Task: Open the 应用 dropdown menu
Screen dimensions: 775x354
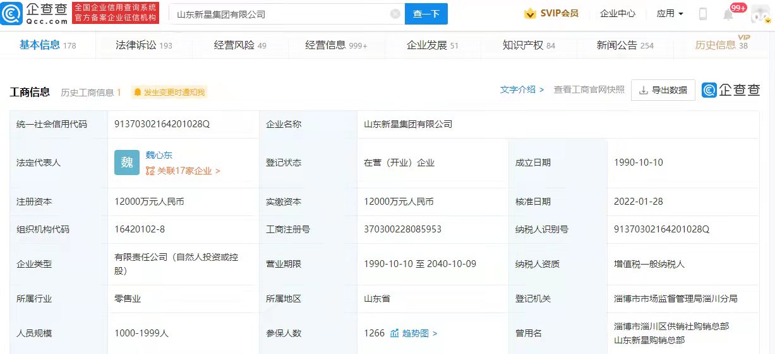Action: click(x=670, y=13)
